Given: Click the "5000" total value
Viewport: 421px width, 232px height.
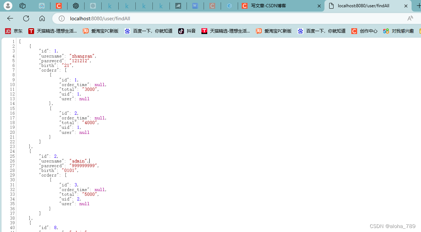Looking at the screenshot, I should coord(90,194).
